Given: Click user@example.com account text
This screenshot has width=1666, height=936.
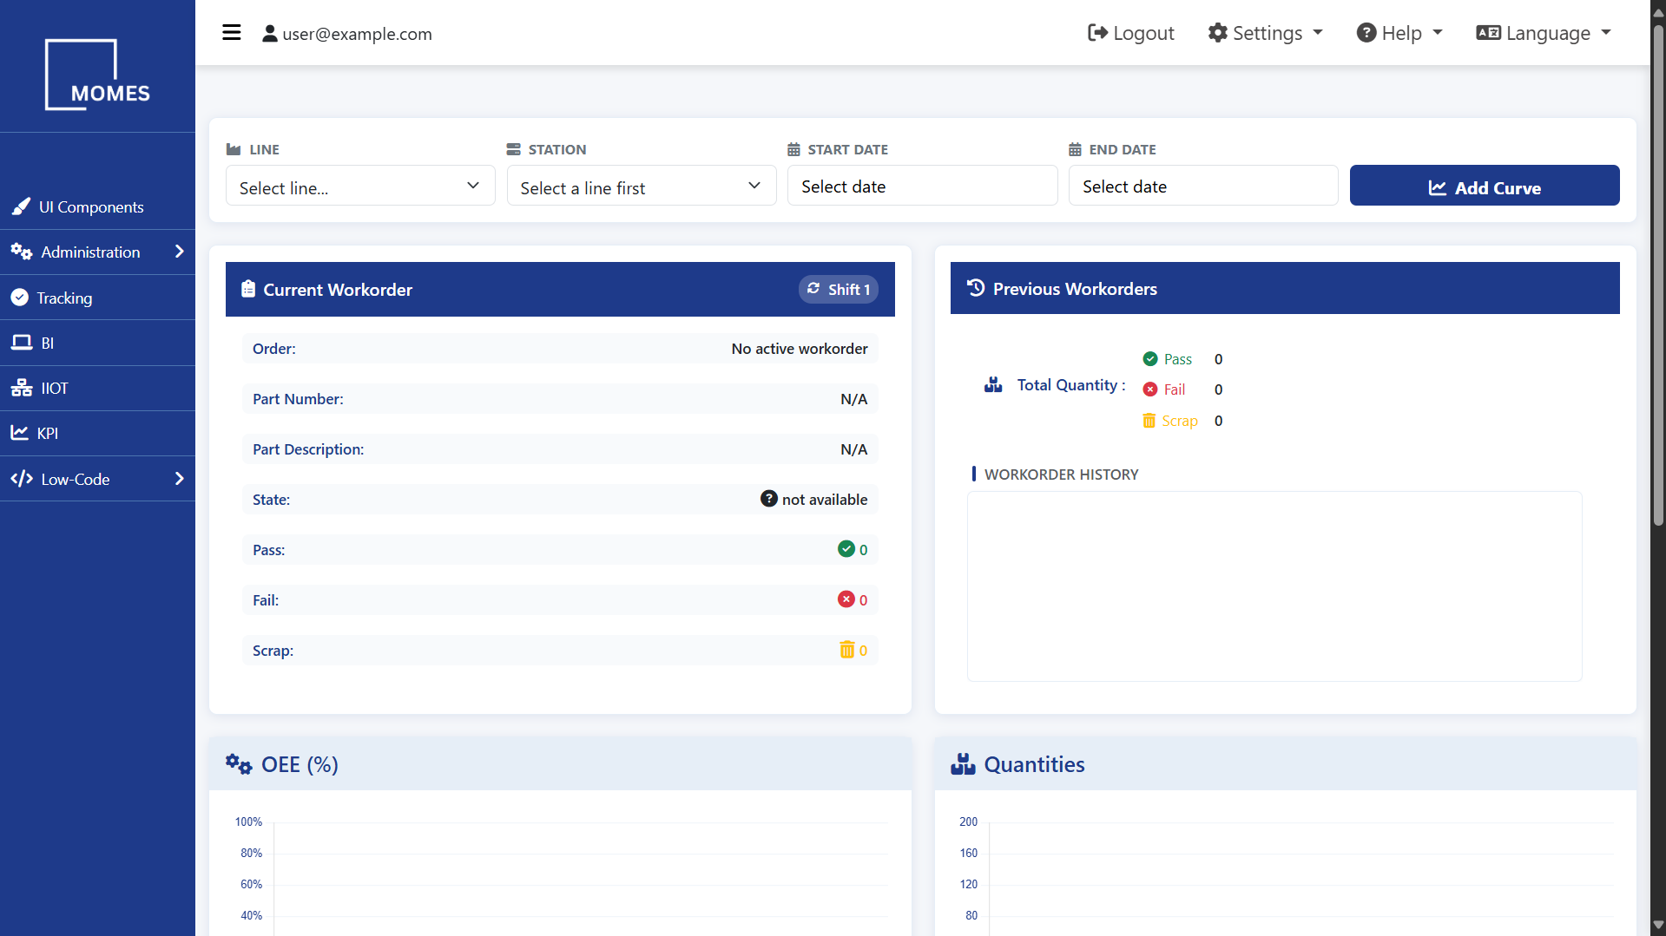Looking at the screenshot, I should tap(357, 34).
